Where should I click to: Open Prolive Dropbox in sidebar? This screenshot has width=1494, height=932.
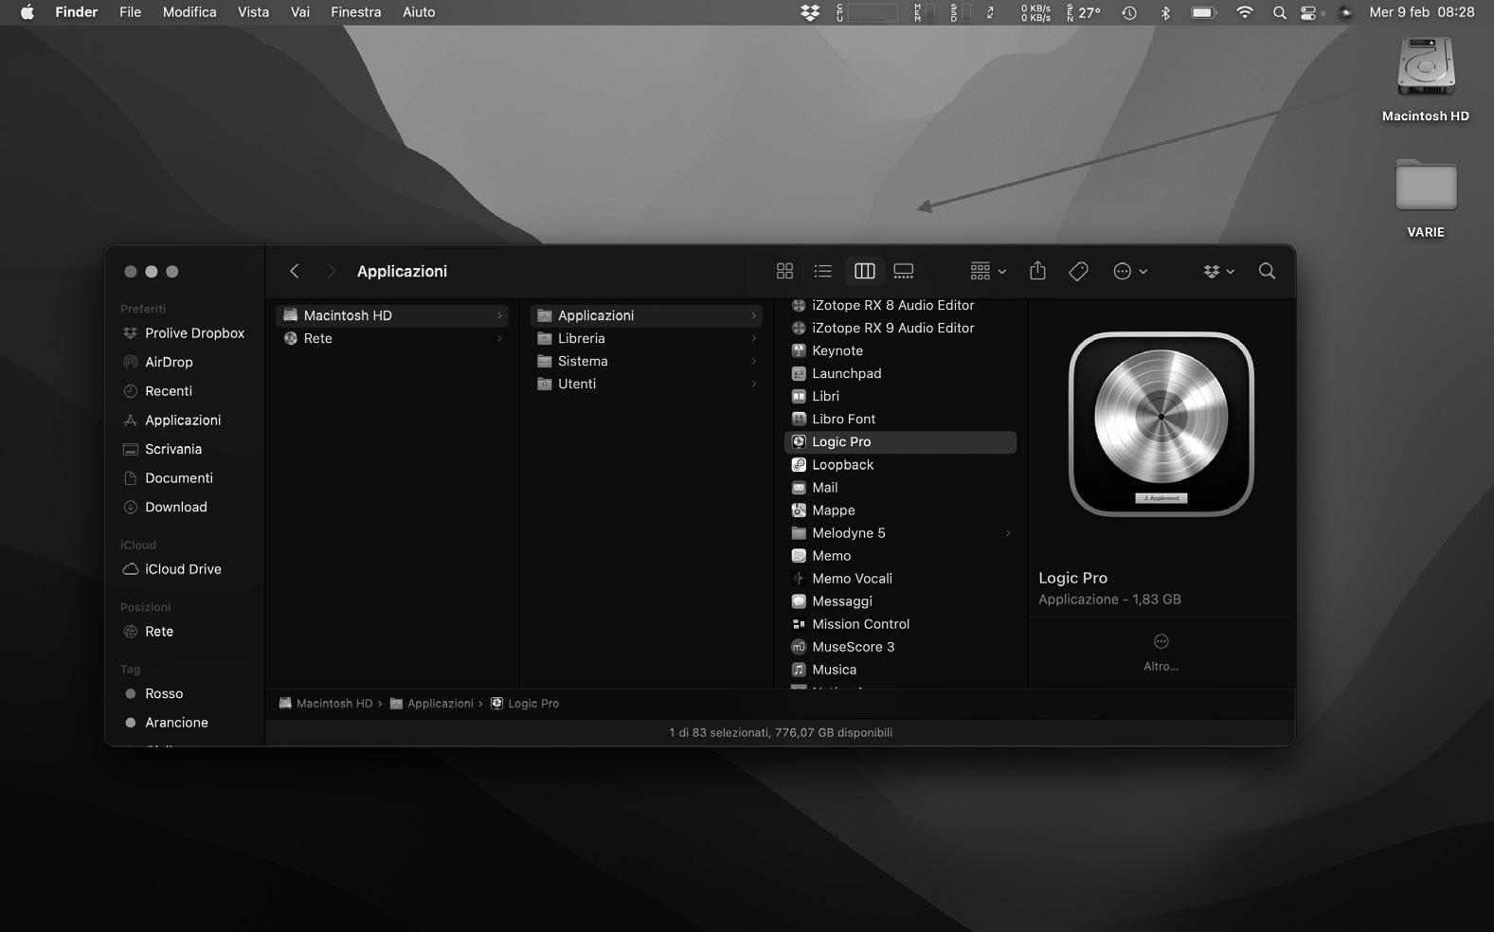click(x=184, y=333)
